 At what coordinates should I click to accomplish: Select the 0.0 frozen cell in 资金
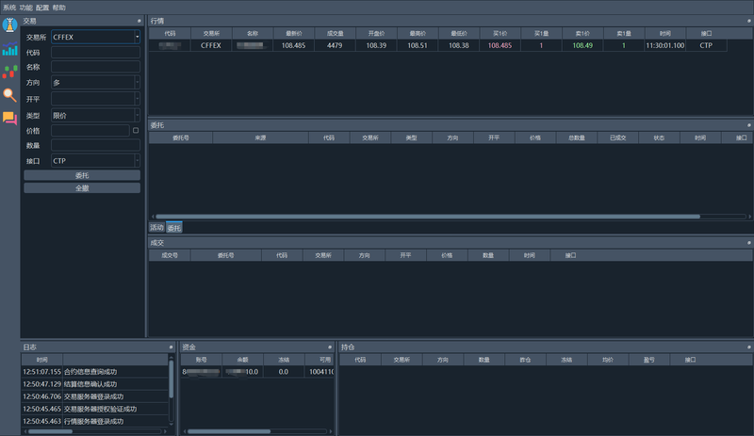[x=284, y=372]
